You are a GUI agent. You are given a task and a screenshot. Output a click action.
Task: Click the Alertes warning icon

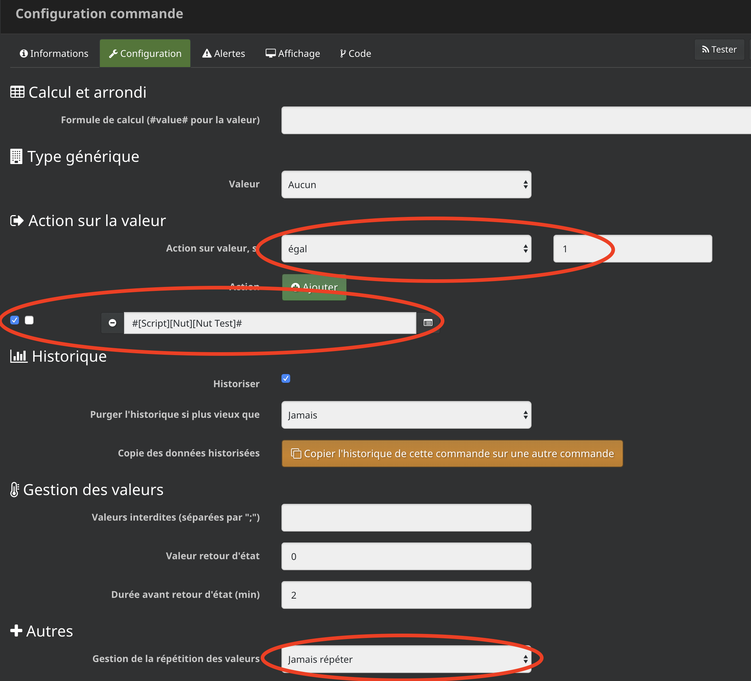[x=207, y=54]
